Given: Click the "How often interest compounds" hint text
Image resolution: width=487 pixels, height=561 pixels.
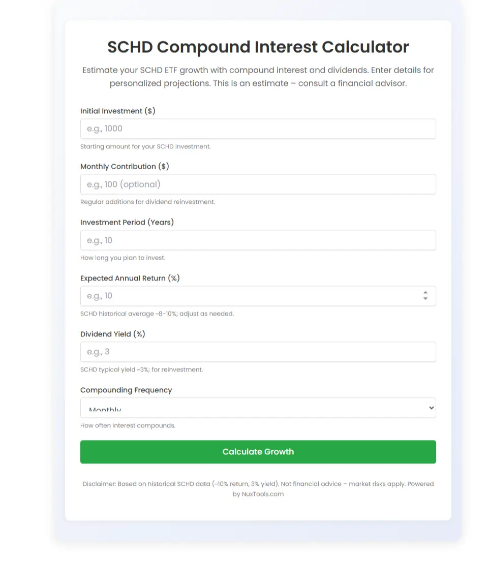Looking at the screenshot, I should (x=128, y=425).
